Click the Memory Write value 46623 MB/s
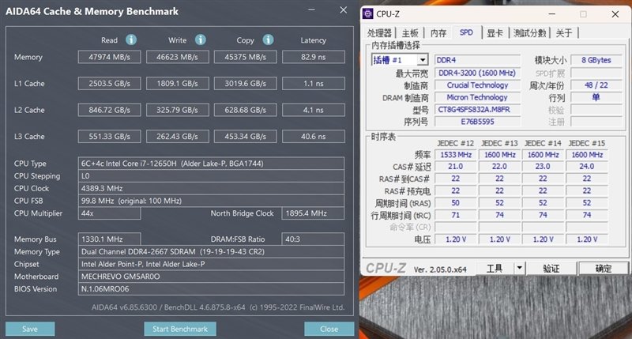632x339 pixels. pyautogui.click(x=177, y=57)
